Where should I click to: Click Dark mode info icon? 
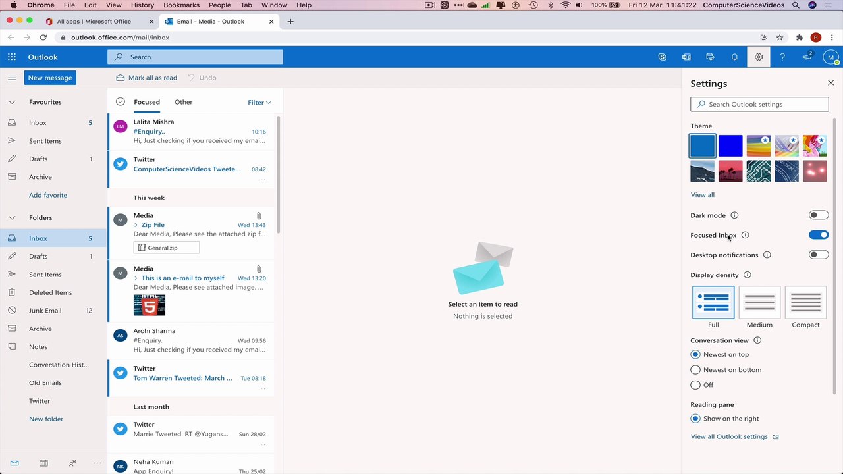[x=735, y=215]
